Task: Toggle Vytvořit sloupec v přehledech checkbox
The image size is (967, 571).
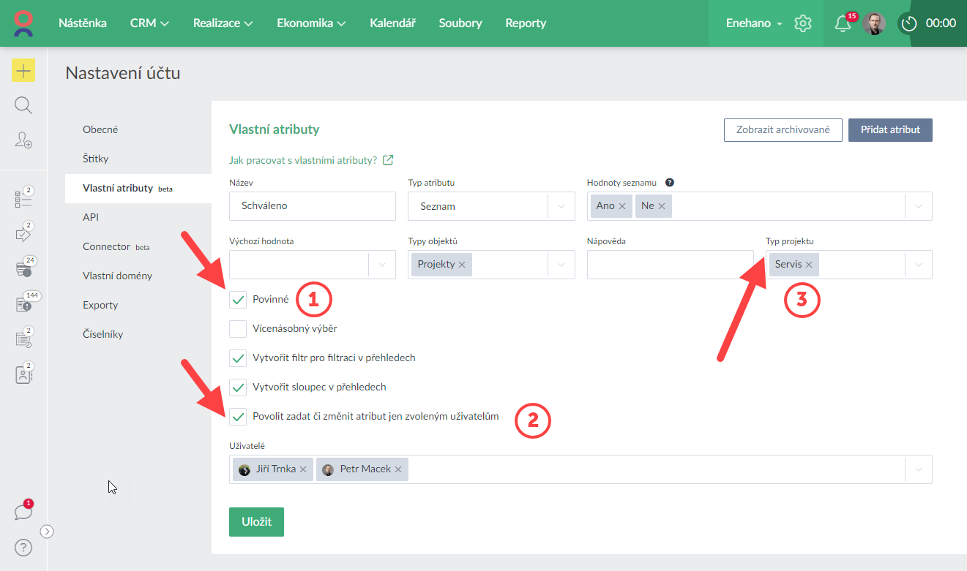Action: [238, 387]
